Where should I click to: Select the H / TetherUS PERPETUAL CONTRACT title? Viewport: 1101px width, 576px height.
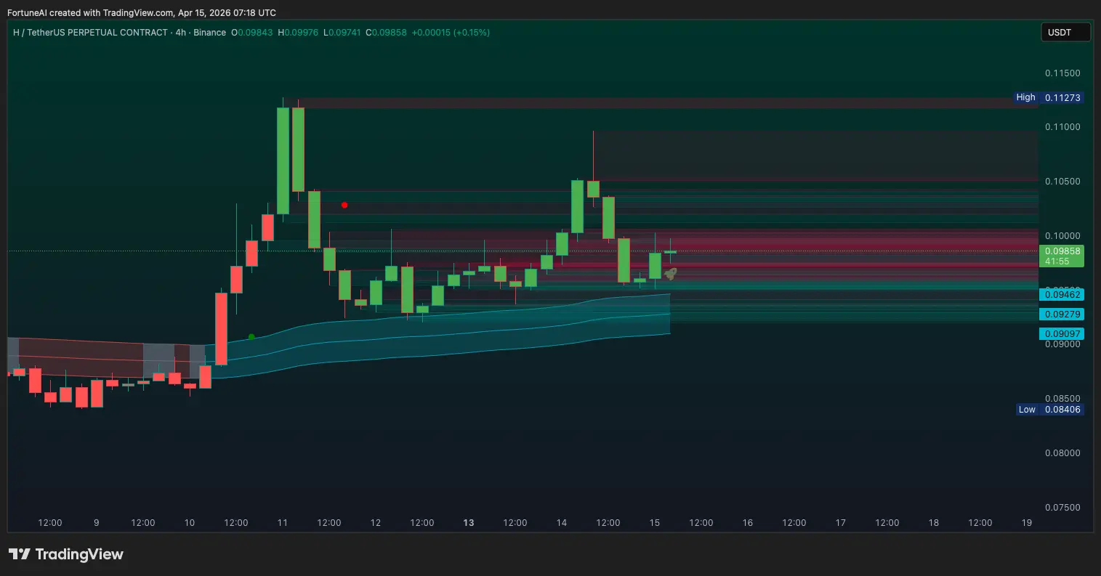[90, 33]
